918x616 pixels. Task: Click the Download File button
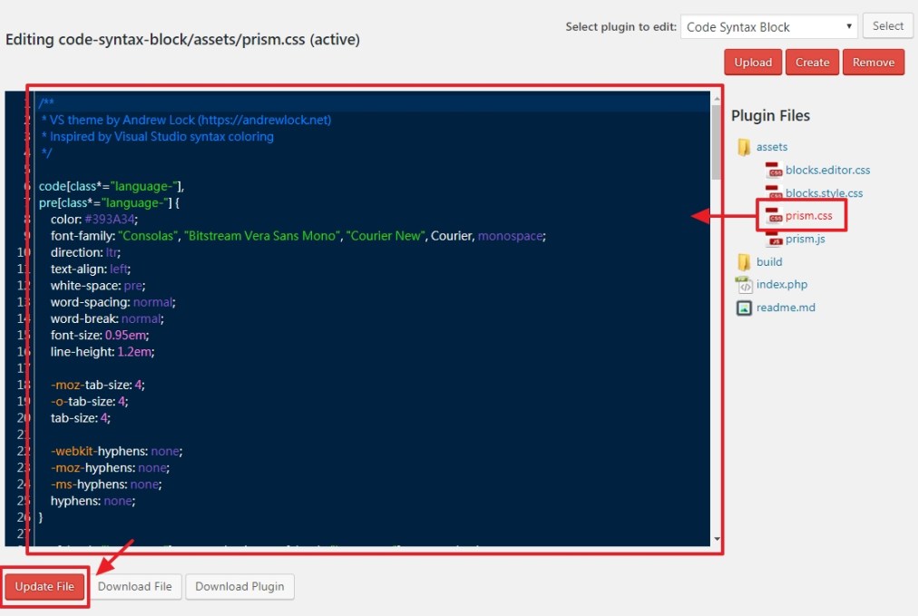[x=134, y=586]
